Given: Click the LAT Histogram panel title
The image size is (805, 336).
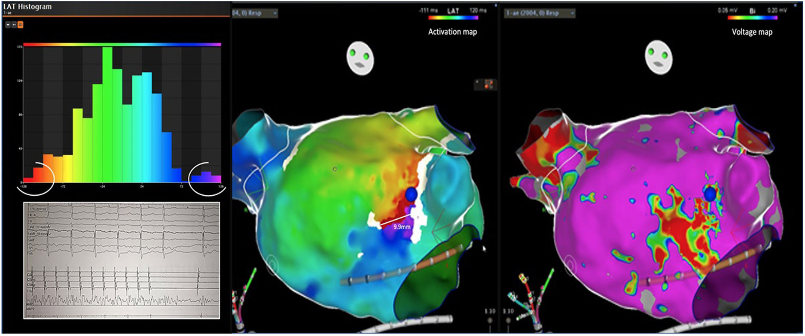Looking at the screenshot, I should [x=27, y=7].
